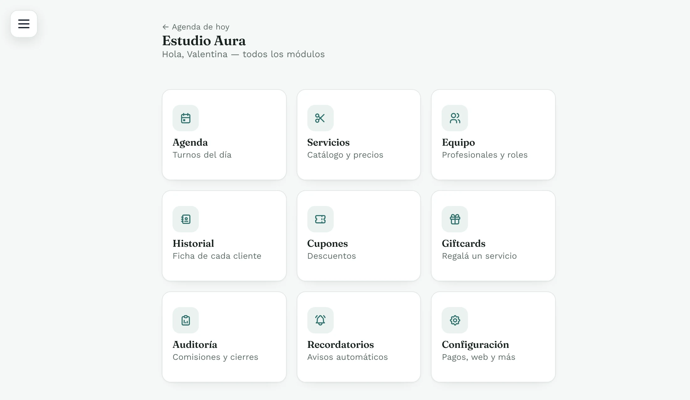Open the Historial module heading
Screen dimensions: 690x400
click(193, 243)
